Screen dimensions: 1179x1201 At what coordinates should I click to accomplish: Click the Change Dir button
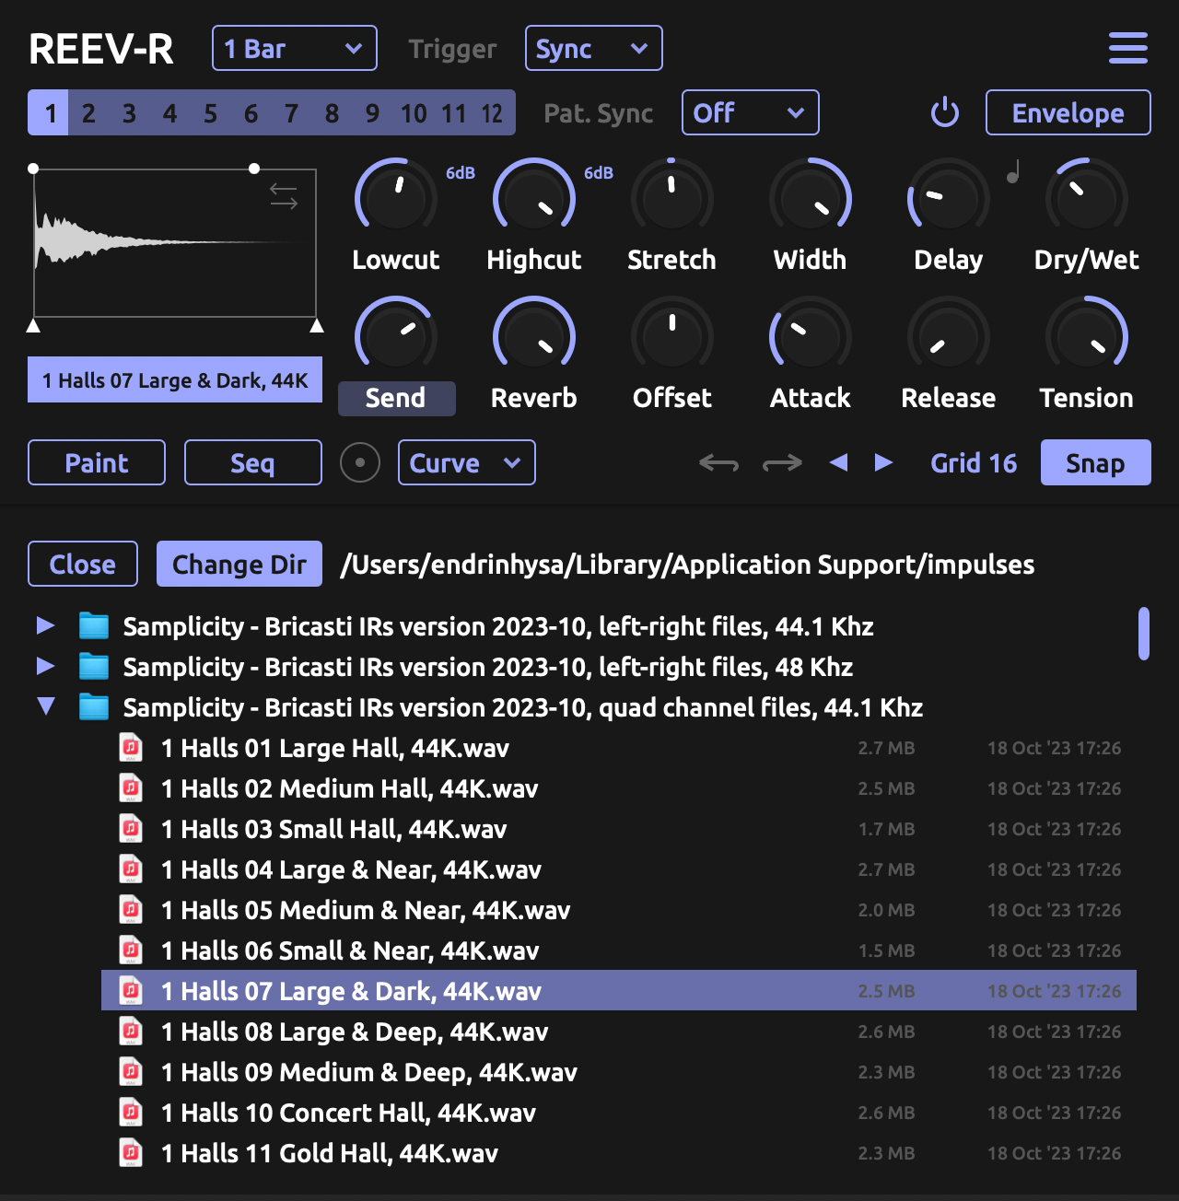tap(239, 564)
